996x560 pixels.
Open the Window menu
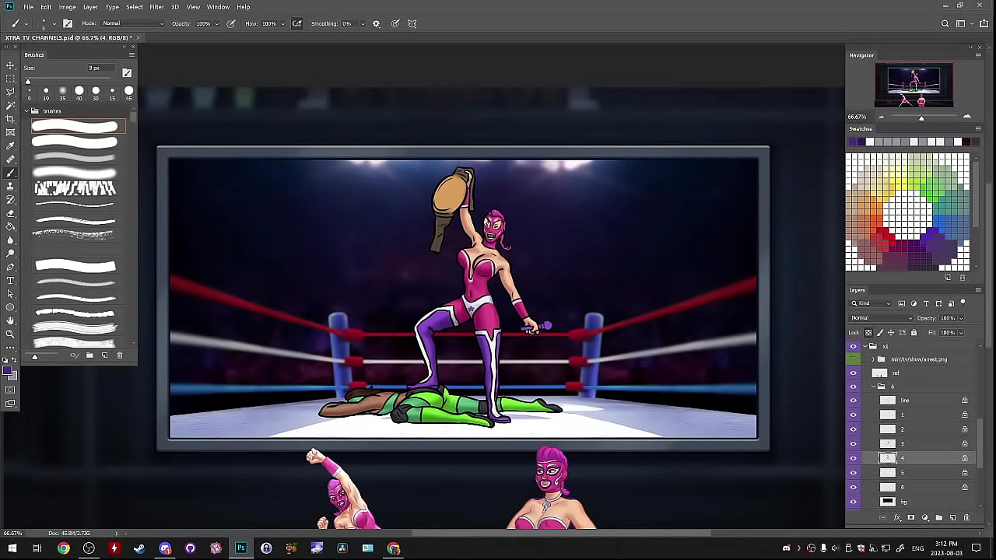(x=218, y=7)
